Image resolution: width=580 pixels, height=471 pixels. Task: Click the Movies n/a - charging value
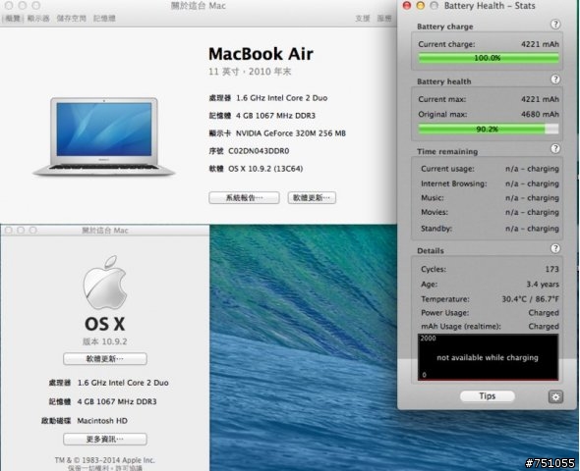[x=532, y=212]
